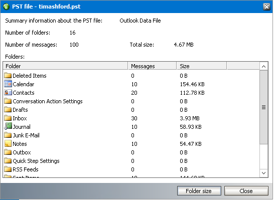Screen dimensions: 274x200
Task: Click the vertical scrollbar thumb
Action: pos(263,107)
